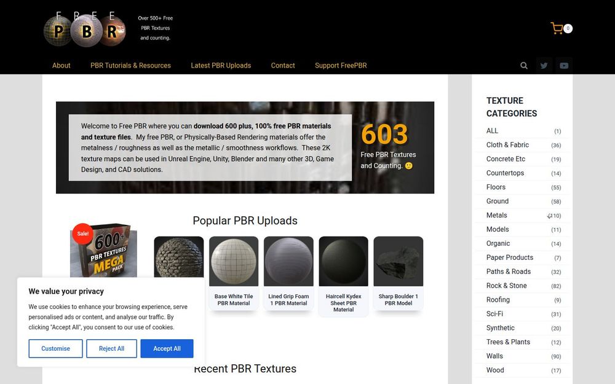Screen dimensions: 615x384
Task: Select the Cloth & Fabric category
Action: tap(507, 144)
